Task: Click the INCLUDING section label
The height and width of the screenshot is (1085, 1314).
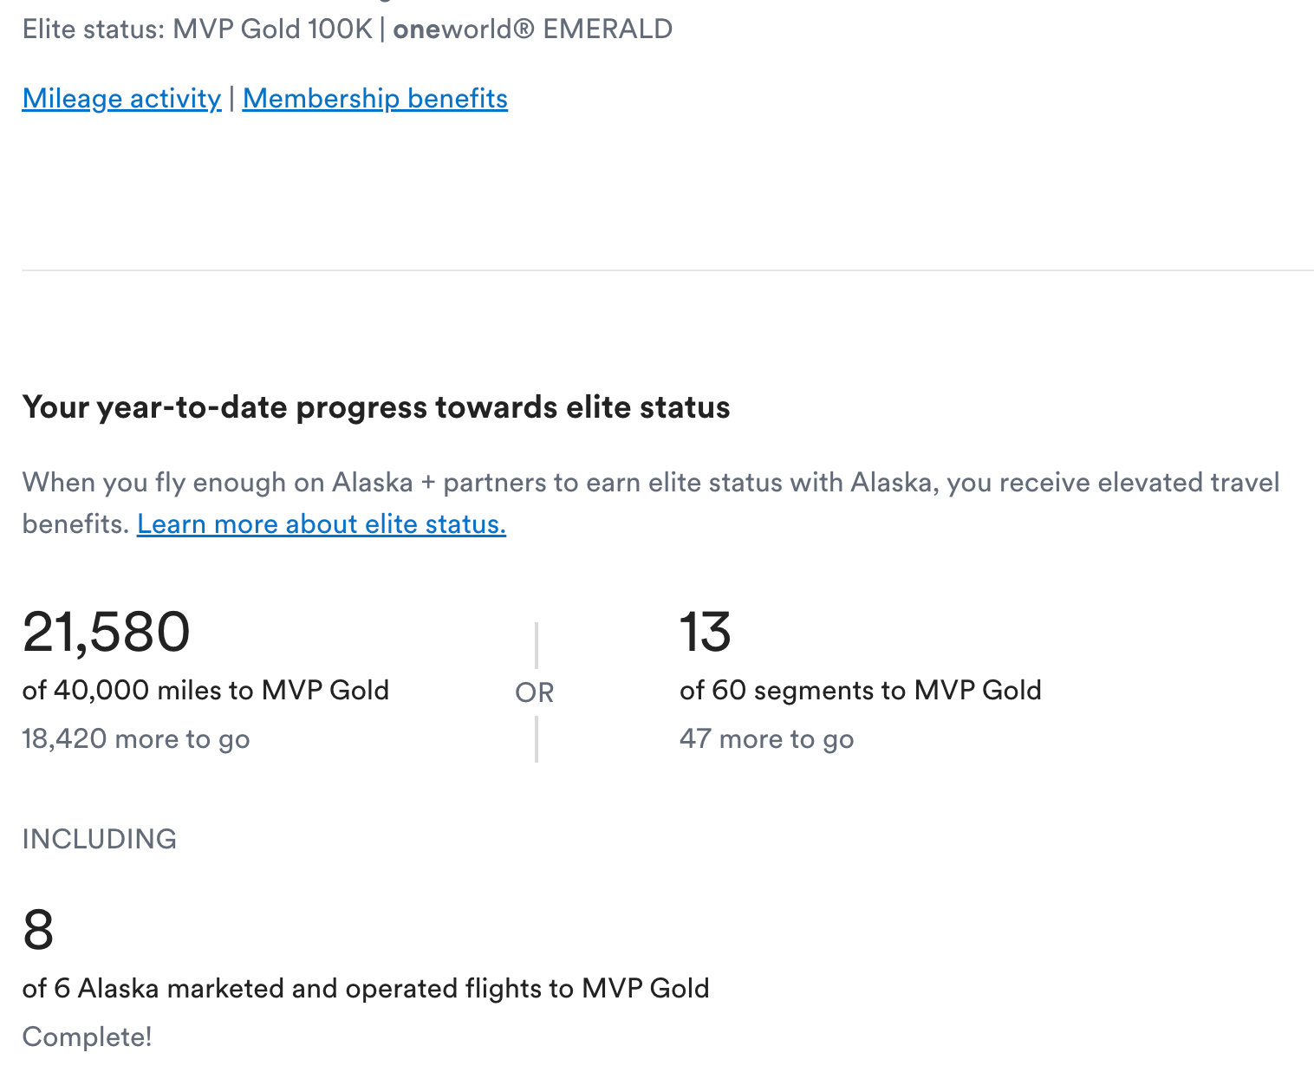Action: [x=99, y=838]
